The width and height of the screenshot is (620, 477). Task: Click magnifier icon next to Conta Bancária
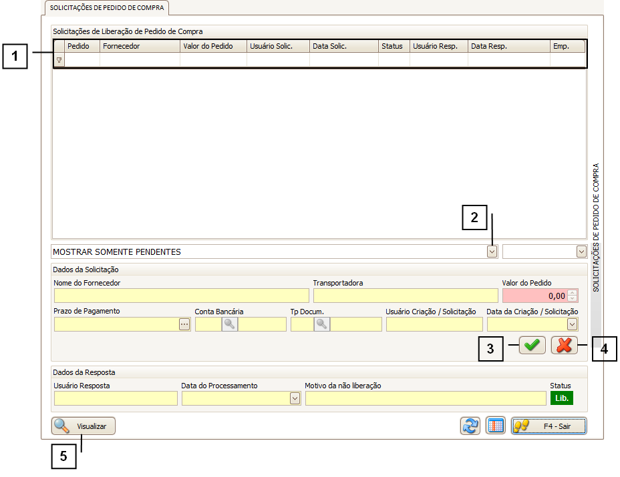point(229,324)
